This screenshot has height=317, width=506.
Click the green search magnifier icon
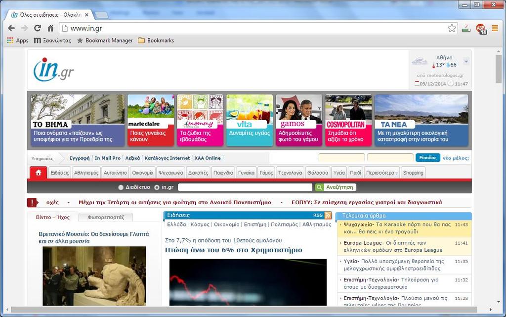[319, 187]
